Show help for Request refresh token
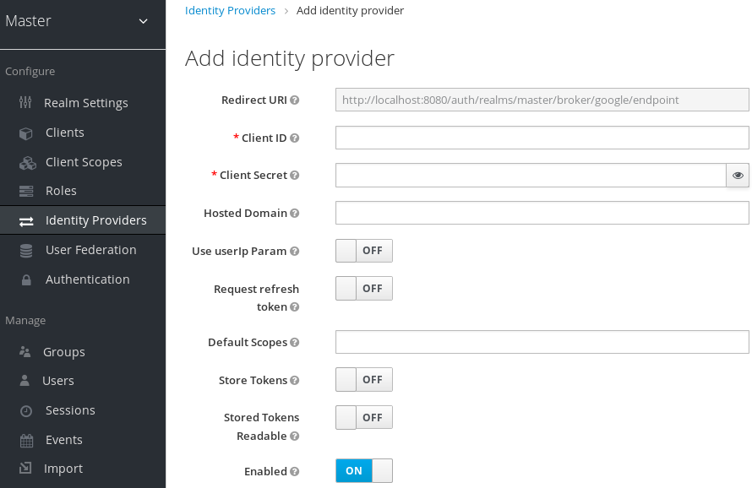 pyautogui.click(x=295, y=306)
